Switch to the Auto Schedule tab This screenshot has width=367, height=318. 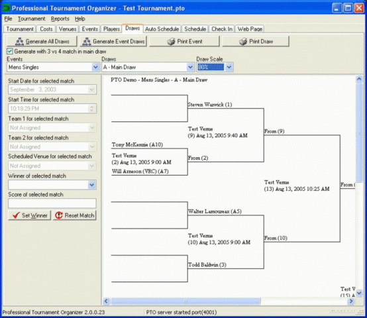click(162, 29)
